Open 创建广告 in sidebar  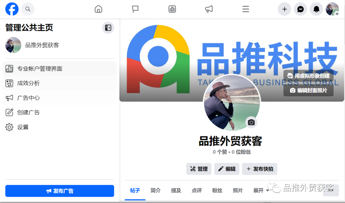59,112
